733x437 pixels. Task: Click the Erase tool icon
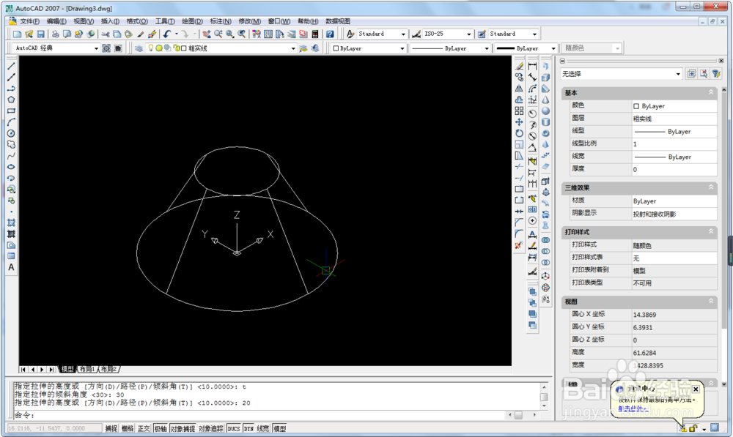tap(520, 67)
